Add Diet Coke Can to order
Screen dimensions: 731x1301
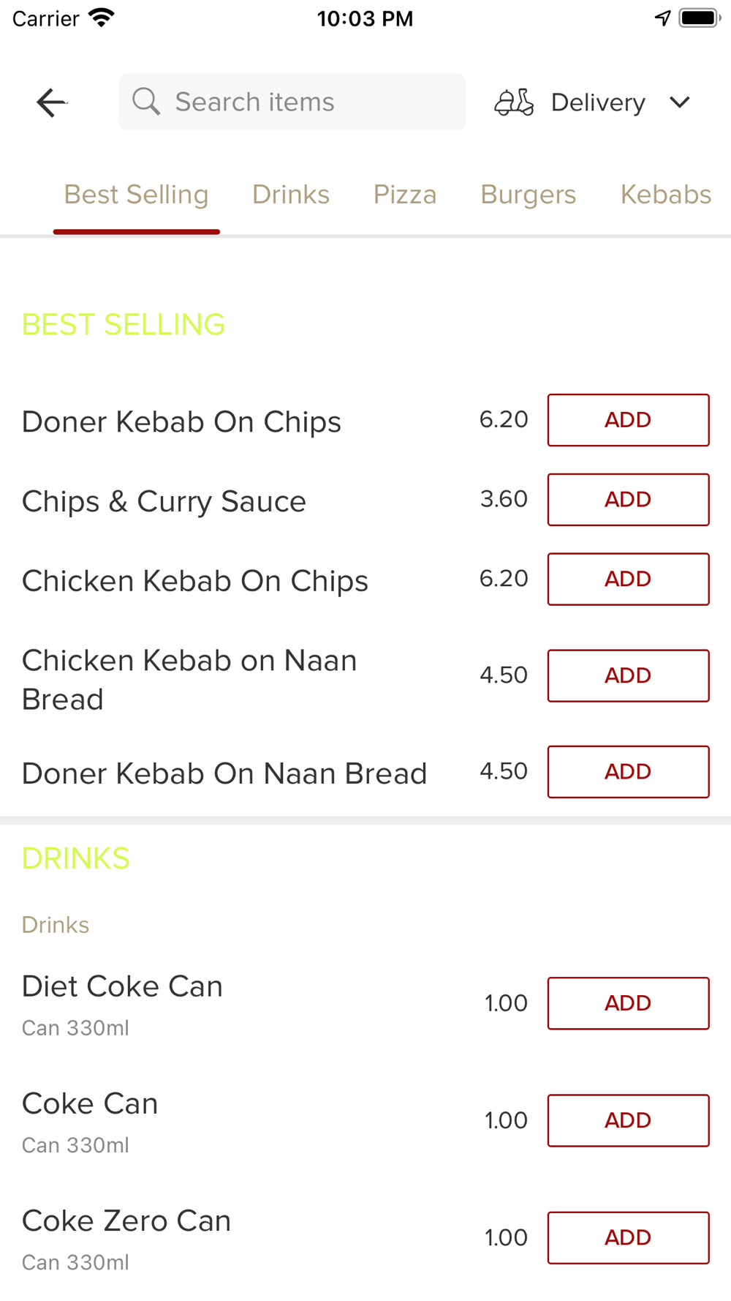tap(629, 1003)
